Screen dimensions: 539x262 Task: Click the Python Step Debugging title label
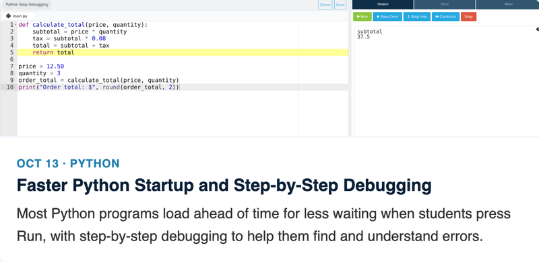27,5
